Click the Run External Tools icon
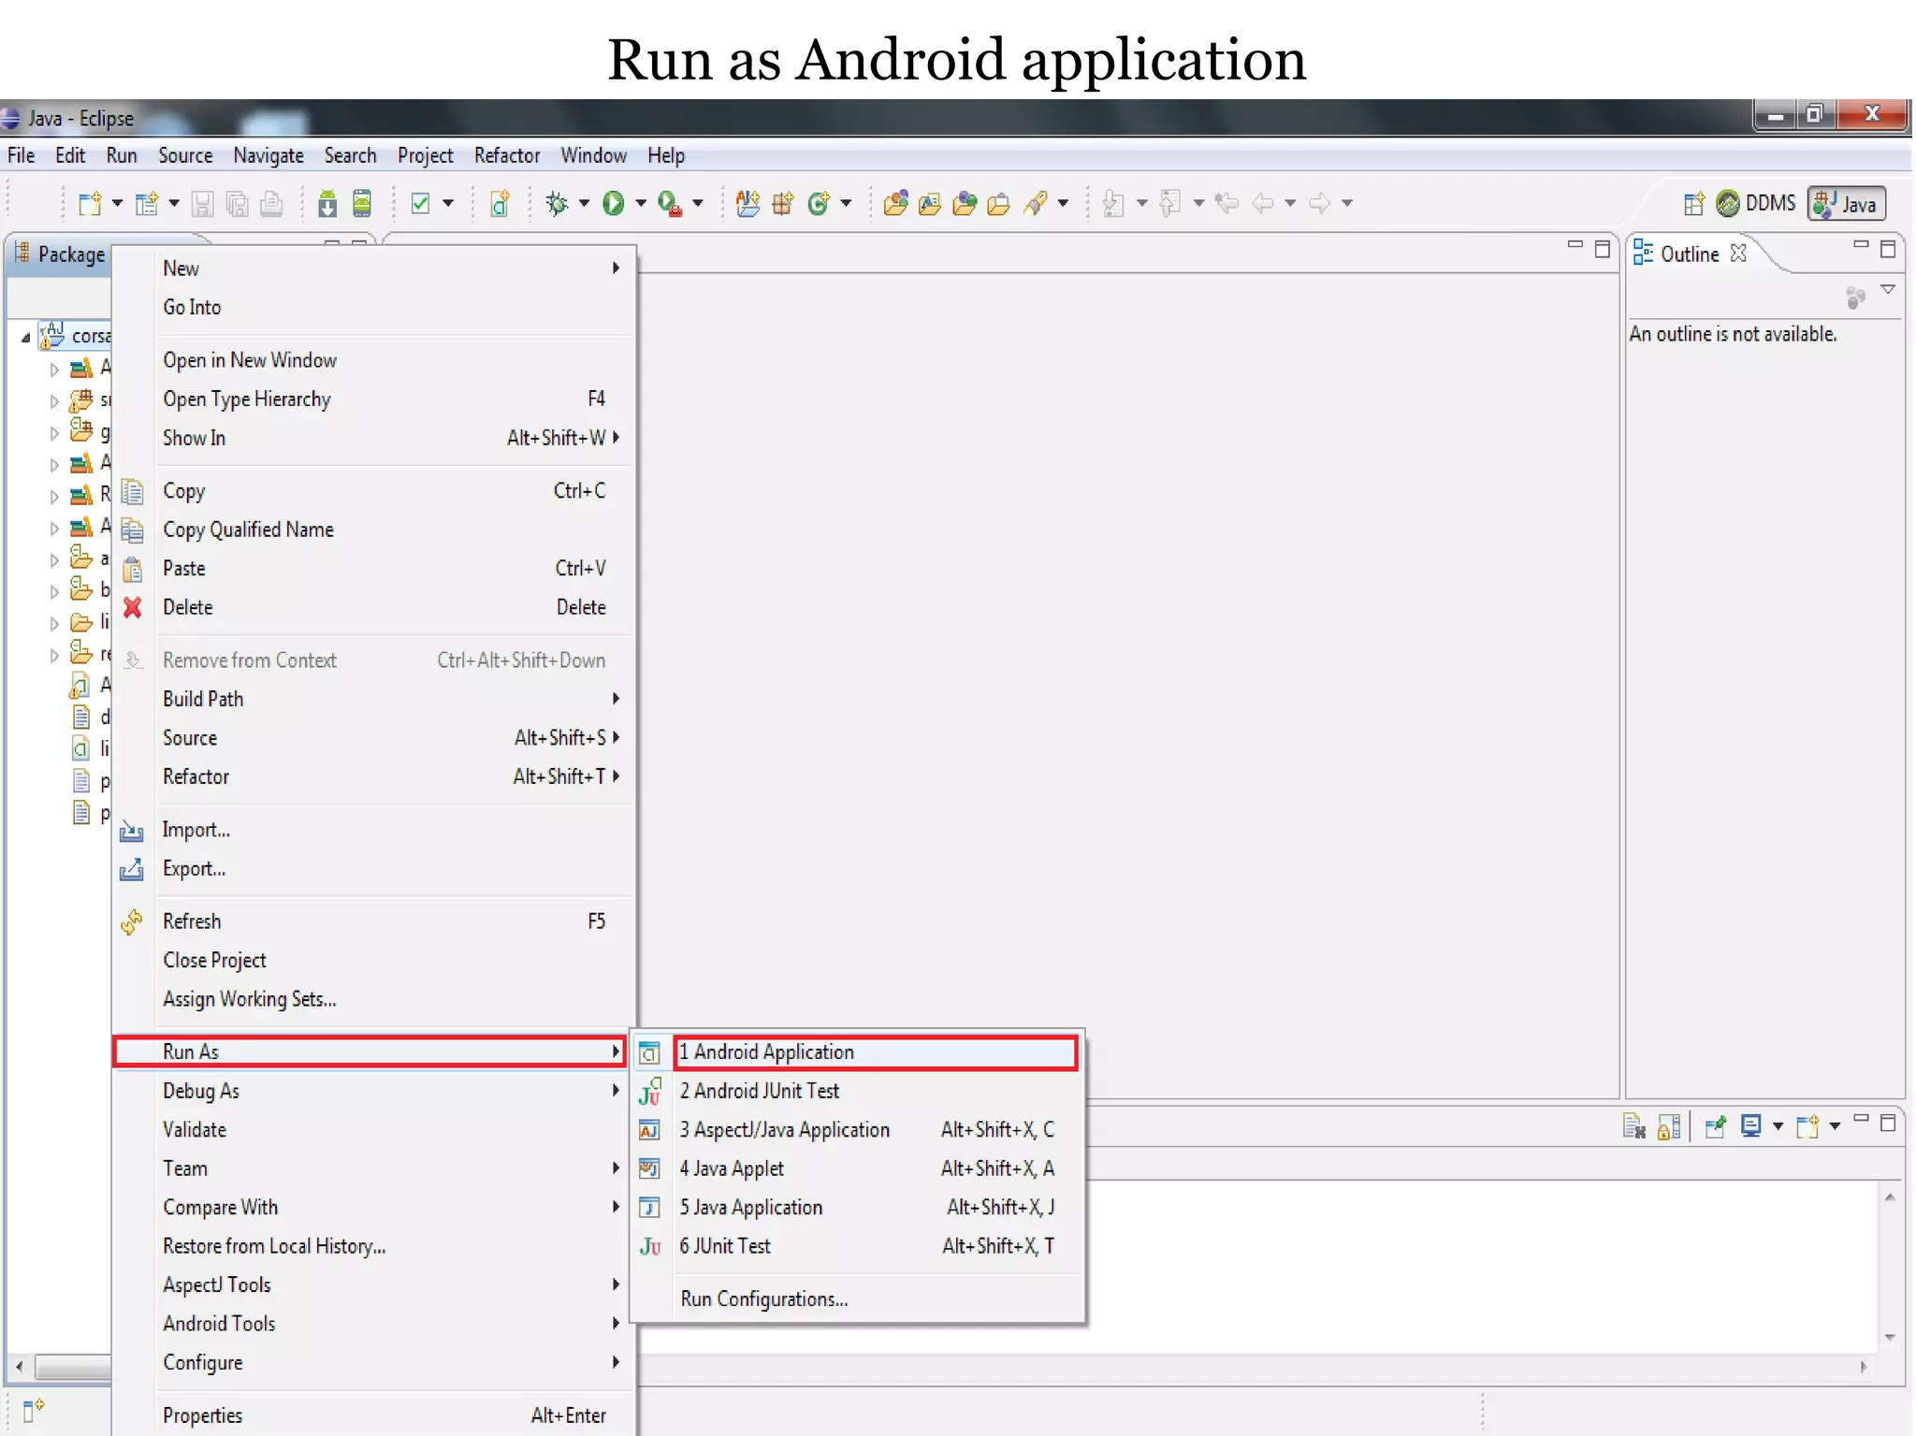The width and height of the screenshot is (1916, 1436). (669, 203)
